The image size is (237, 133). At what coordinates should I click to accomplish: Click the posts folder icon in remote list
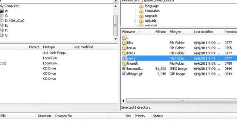click(124, 58)
